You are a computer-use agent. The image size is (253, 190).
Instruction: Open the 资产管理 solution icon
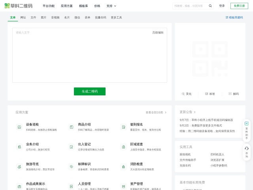tap(124, 186)
